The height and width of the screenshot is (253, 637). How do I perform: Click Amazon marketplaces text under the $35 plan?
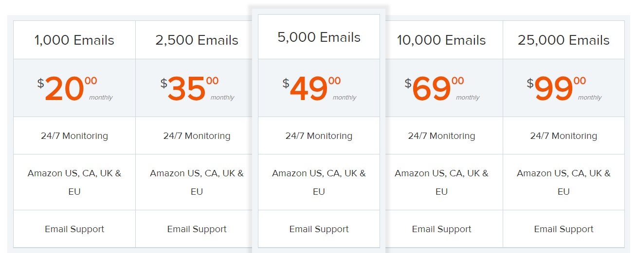(197, 182)
